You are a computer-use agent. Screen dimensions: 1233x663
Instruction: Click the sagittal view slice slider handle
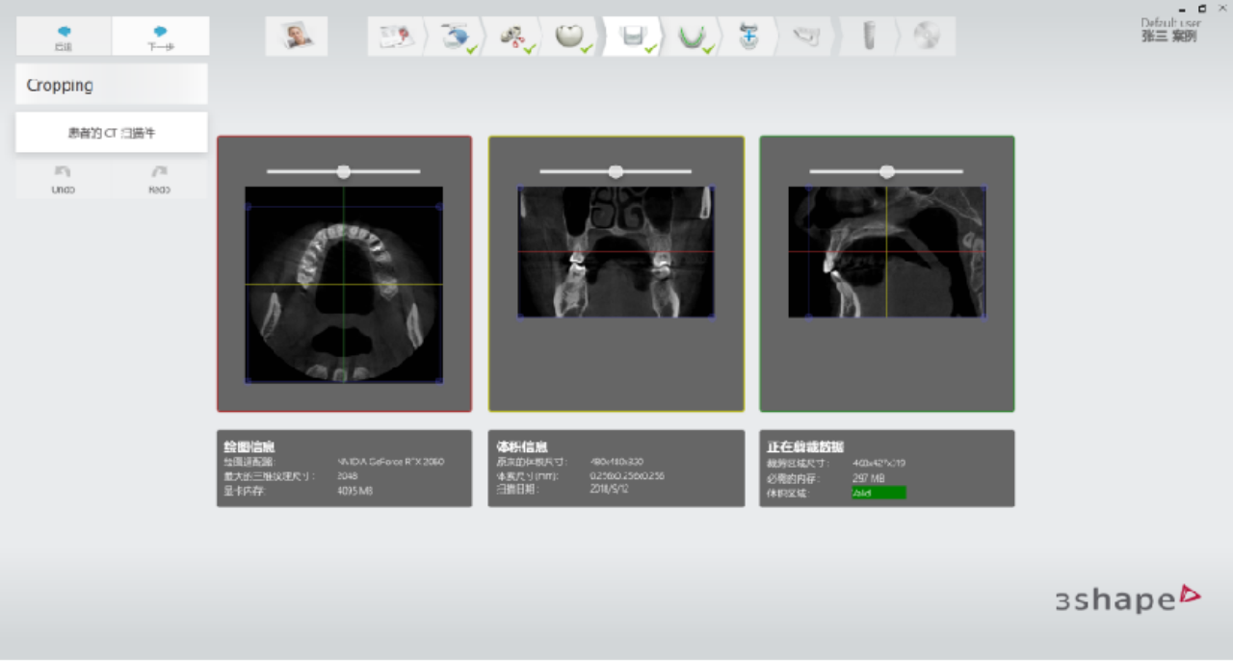tap(886, 171)
